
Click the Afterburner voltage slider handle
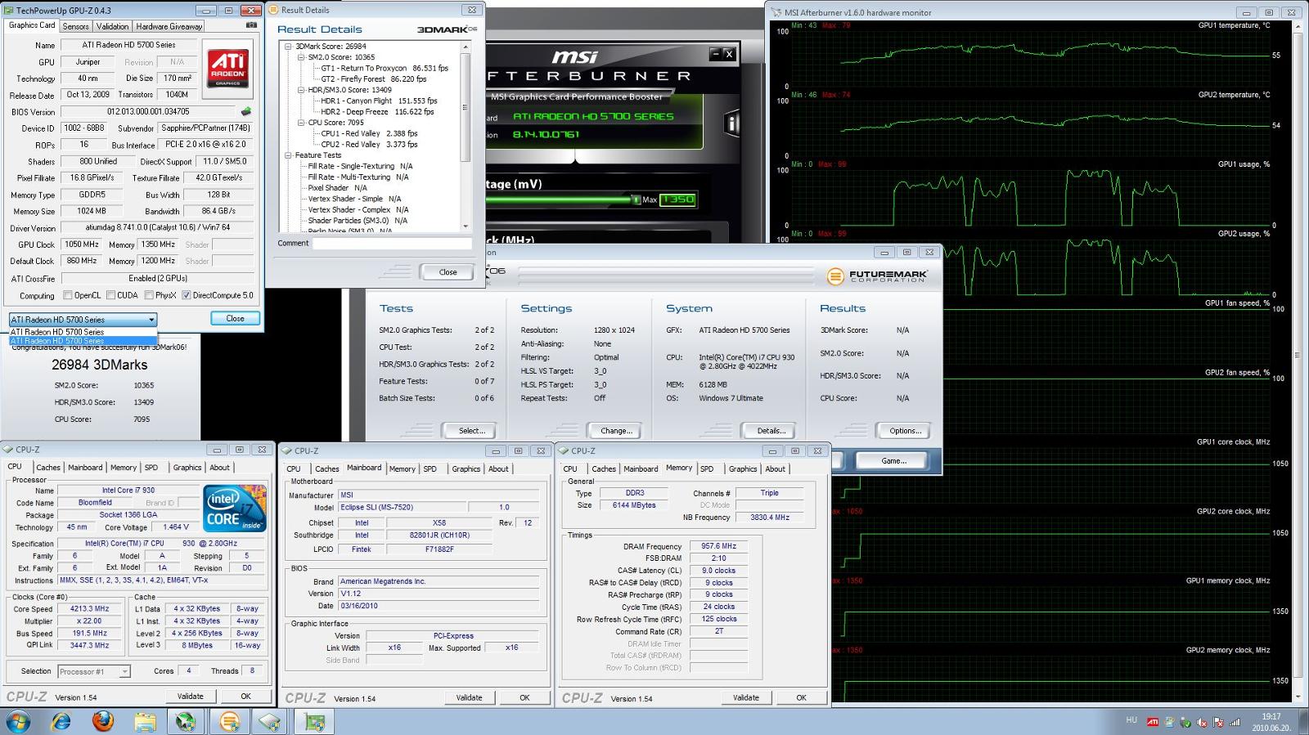[637, 199]
